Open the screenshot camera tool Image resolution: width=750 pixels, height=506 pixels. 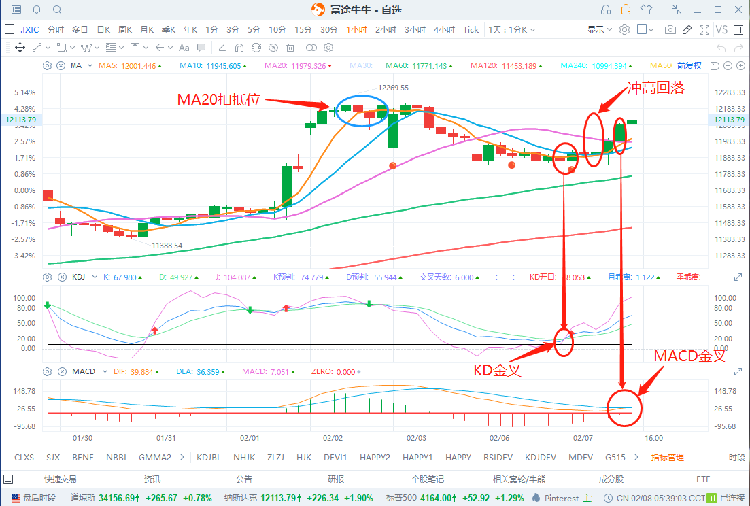coord(670,30)
